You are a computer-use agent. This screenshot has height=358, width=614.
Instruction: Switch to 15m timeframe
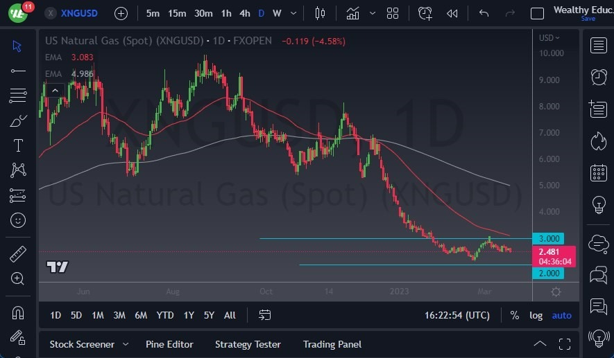177,13
